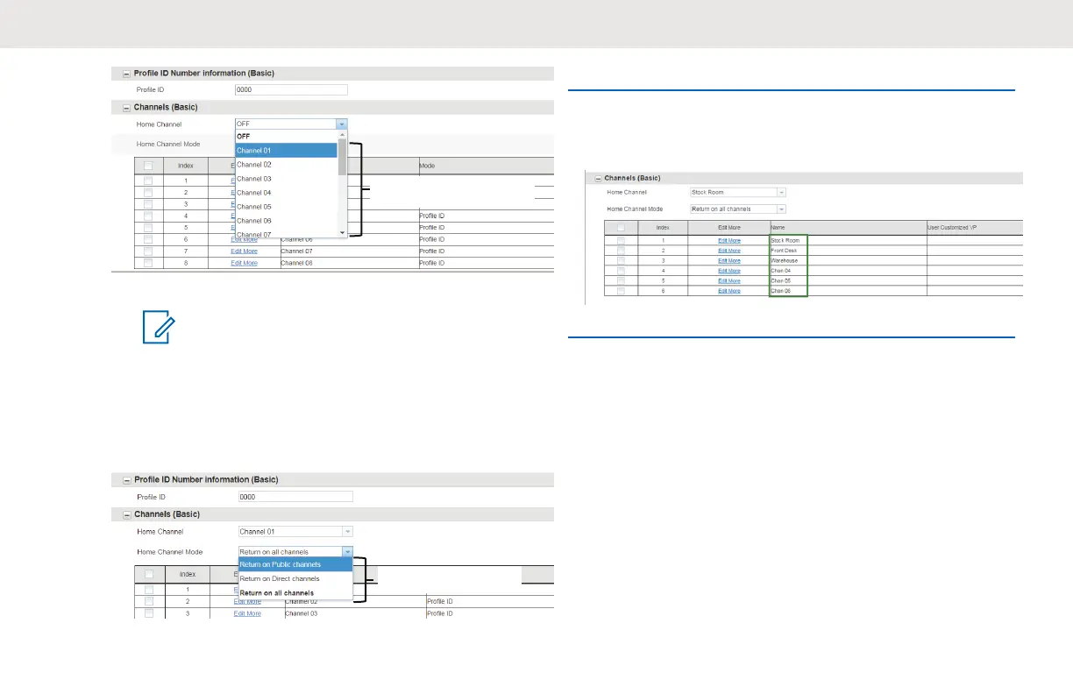Screen dimensions: 1073x694
Task: Choose Channel 03 in the open Home Channel list
Action: [286, 179]
